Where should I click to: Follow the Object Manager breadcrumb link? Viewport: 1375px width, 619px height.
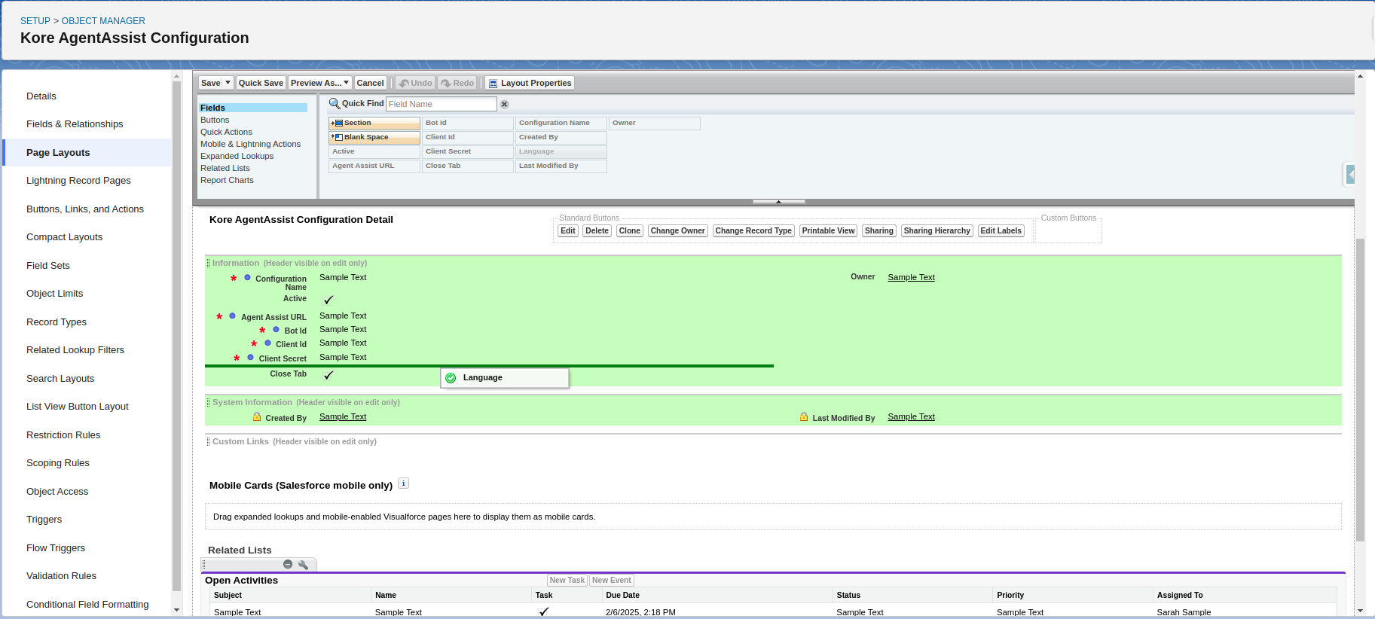[103, 21]
